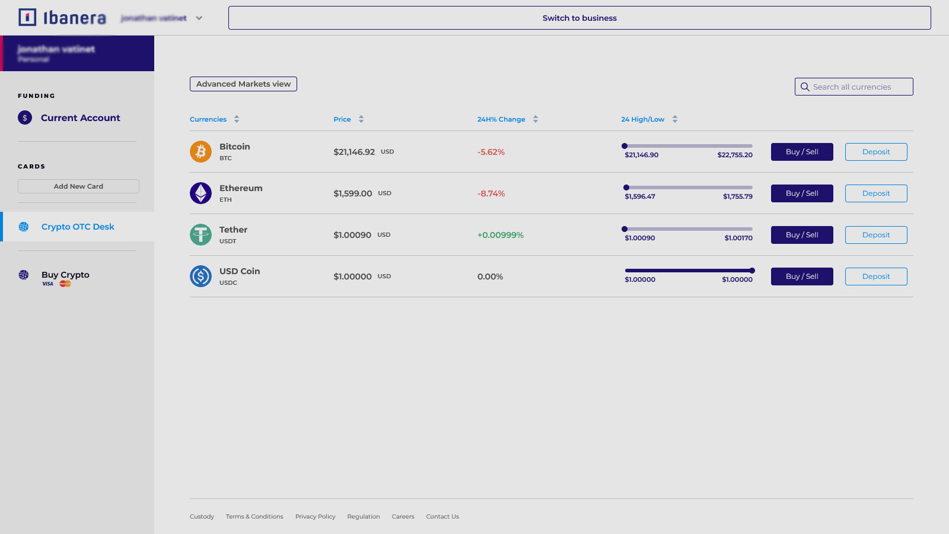Click Tether high/low range bar

[x=688, y=229]
